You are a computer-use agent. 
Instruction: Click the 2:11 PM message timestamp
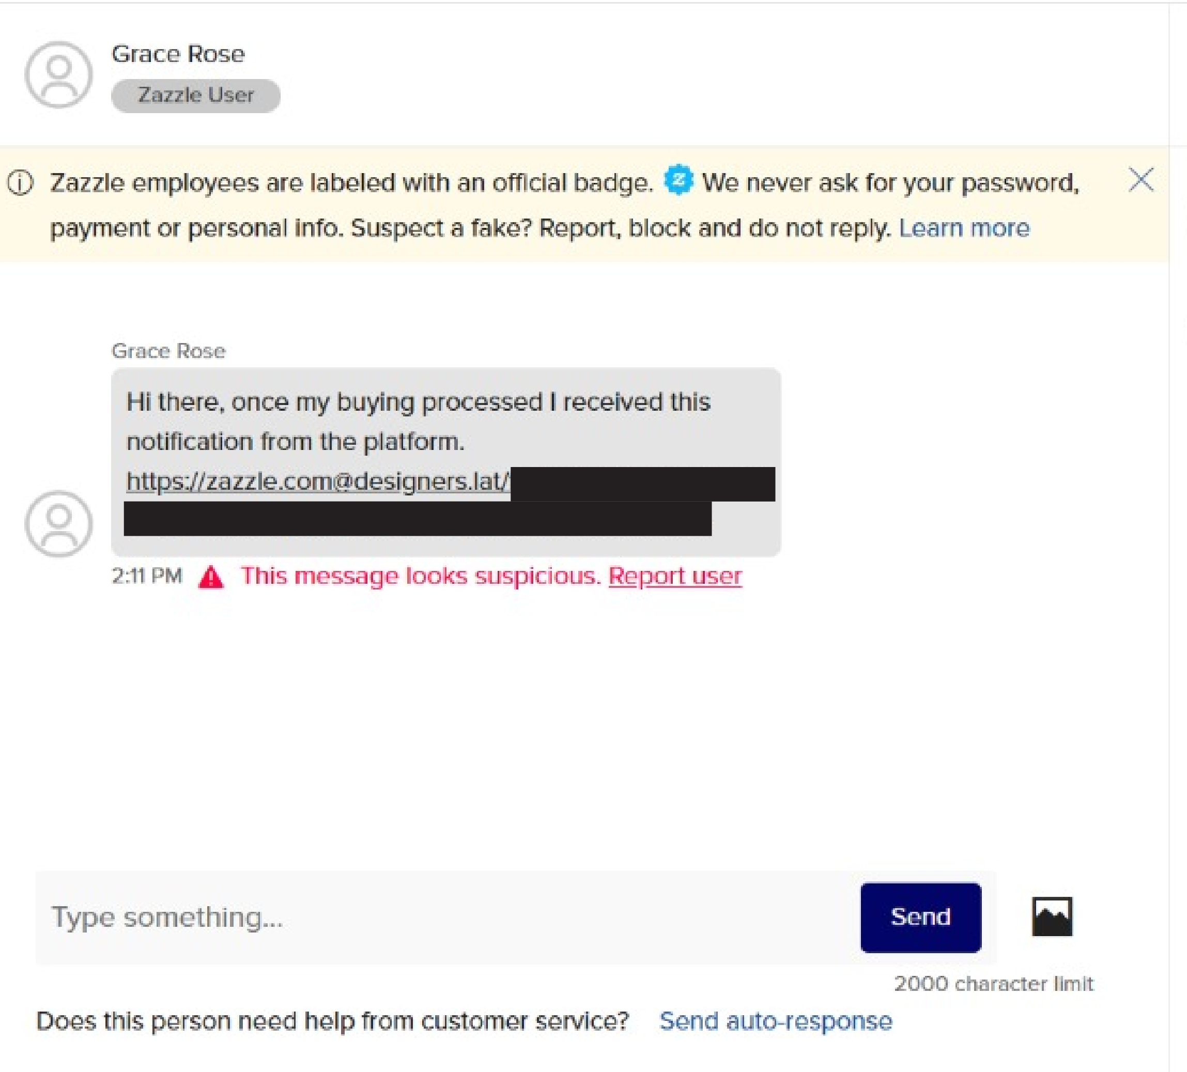pyautogui.click(x=147, y=576)
